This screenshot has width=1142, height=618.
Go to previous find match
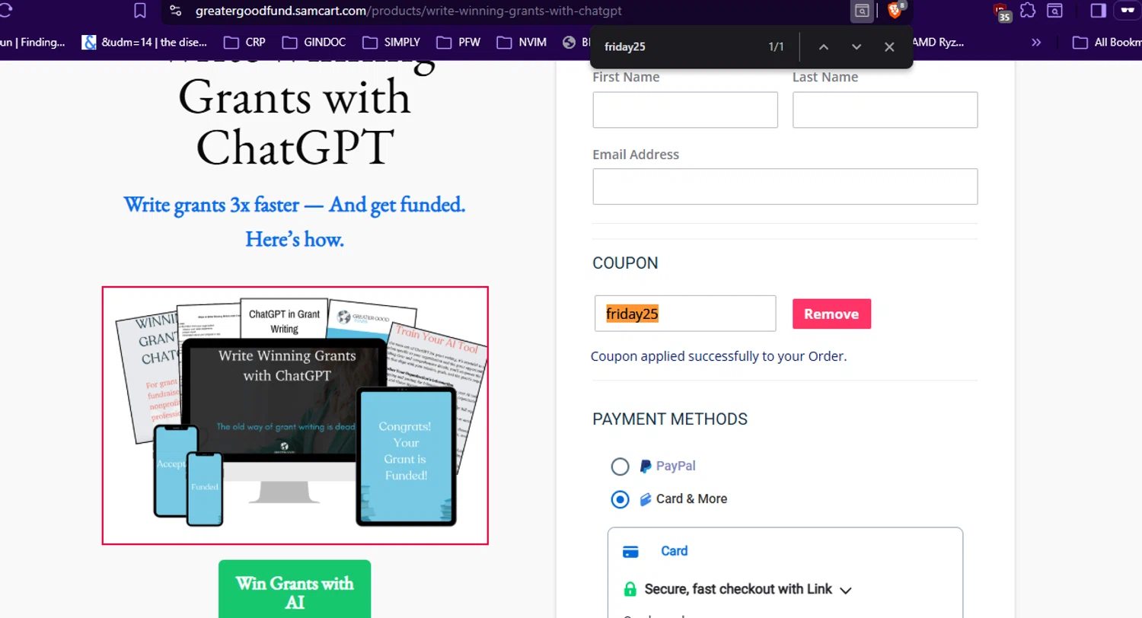[823, 46]
